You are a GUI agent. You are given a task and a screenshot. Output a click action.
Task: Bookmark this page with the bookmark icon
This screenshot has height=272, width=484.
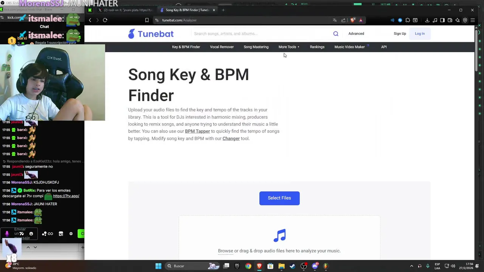147,20
